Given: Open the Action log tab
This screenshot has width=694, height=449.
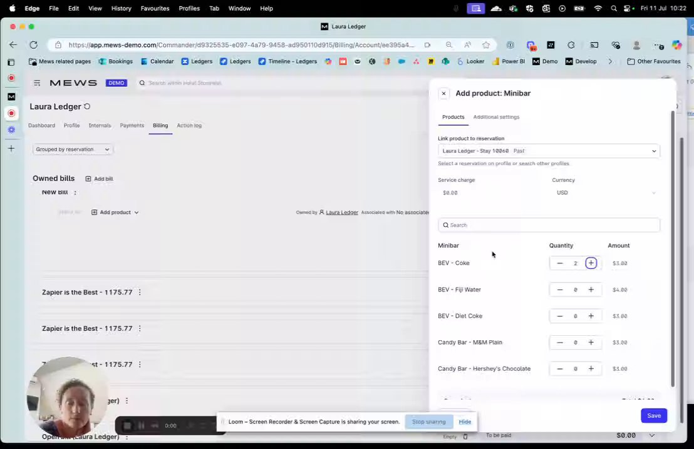Looking at the screenshot, I should click(189, 126).
